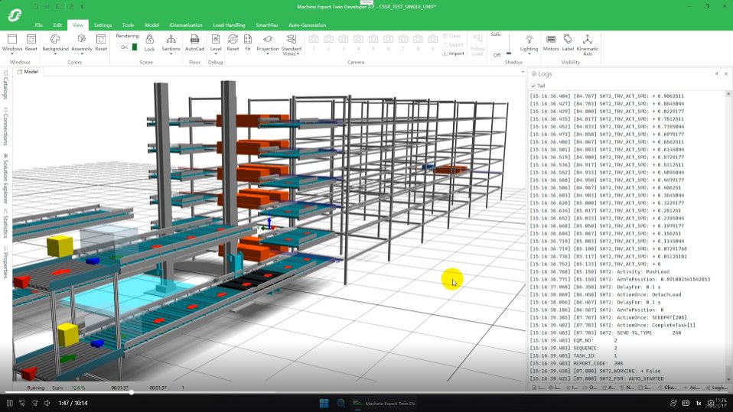Image resolution: width=733 pixels, height=412 pixels.
Task: Open the Windows Start menu
Action: pos(324,403)
